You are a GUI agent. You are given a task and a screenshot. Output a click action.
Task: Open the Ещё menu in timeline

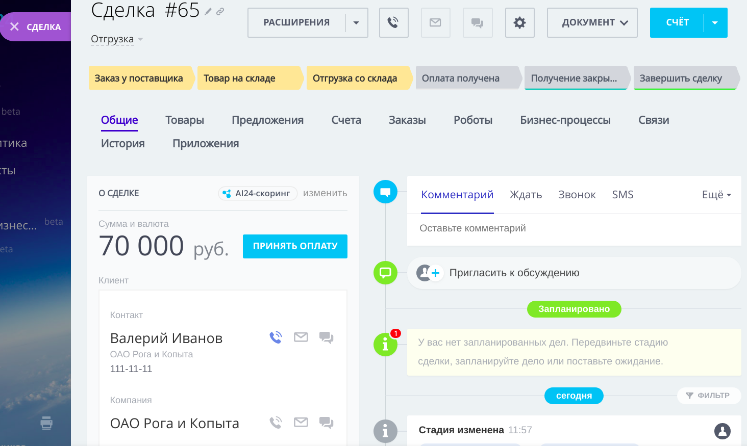(x=716, y=195)
